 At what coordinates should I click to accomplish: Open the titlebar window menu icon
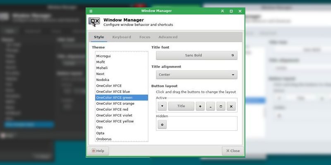coord(91,11)
